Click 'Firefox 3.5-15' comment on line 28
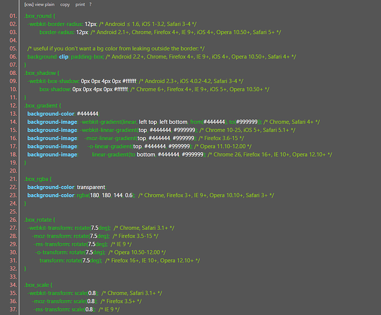 click(x=136, y=236)
